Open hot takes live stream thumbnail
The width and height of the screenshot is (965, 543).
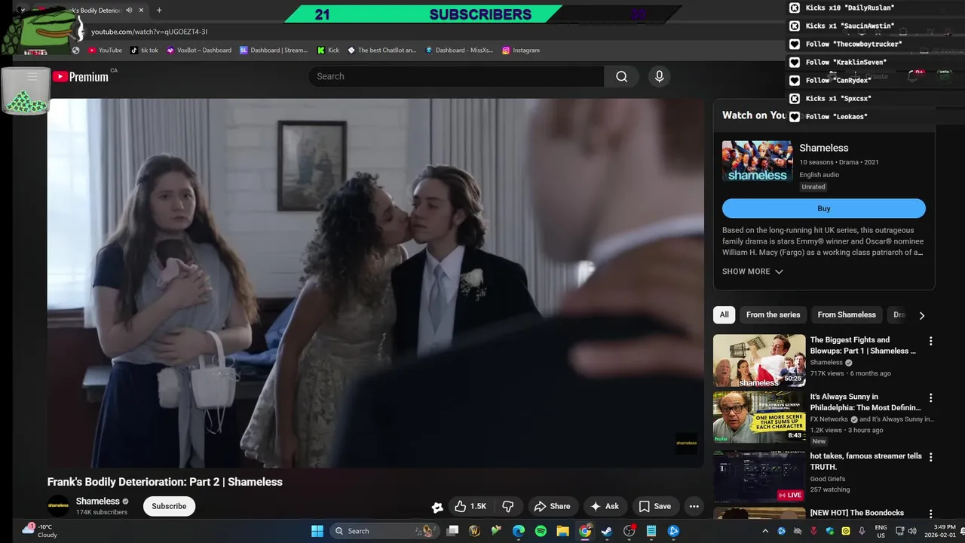(759, 477)
